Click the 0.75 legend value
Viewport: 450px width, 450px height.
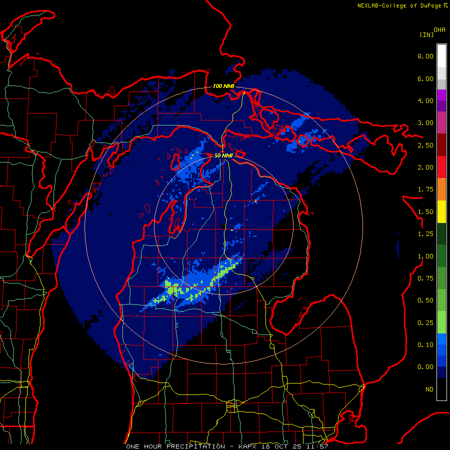[425, 278]
